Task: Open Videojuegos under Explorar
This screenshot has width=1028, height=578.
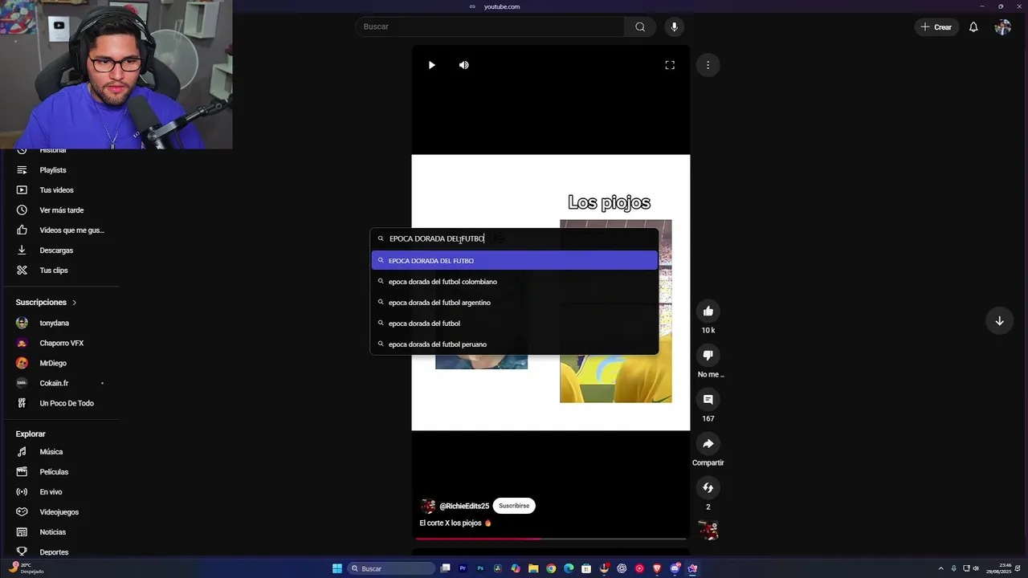Action: [59, 512]
